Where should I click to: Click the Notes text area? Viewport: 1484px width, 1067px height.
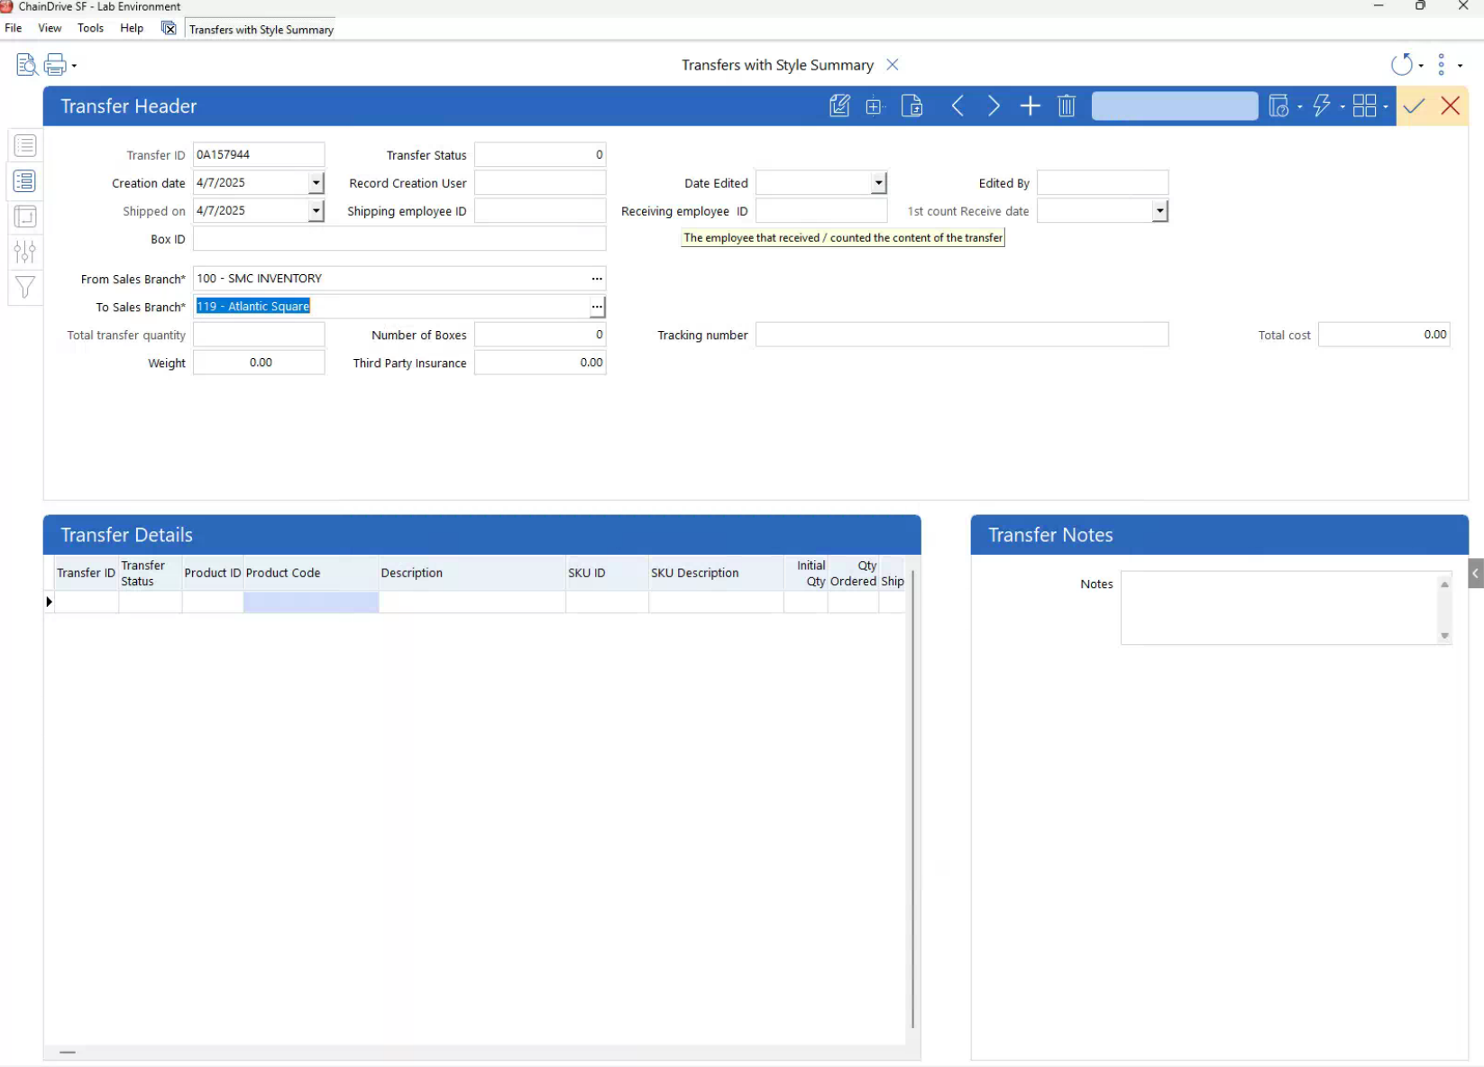[x=1279, y=607]
